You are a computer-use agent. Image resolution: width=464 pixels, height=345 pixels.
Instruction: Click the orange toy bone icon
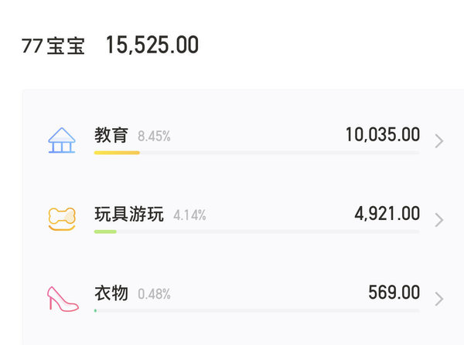pyautogui.click(x=62, y=219)
